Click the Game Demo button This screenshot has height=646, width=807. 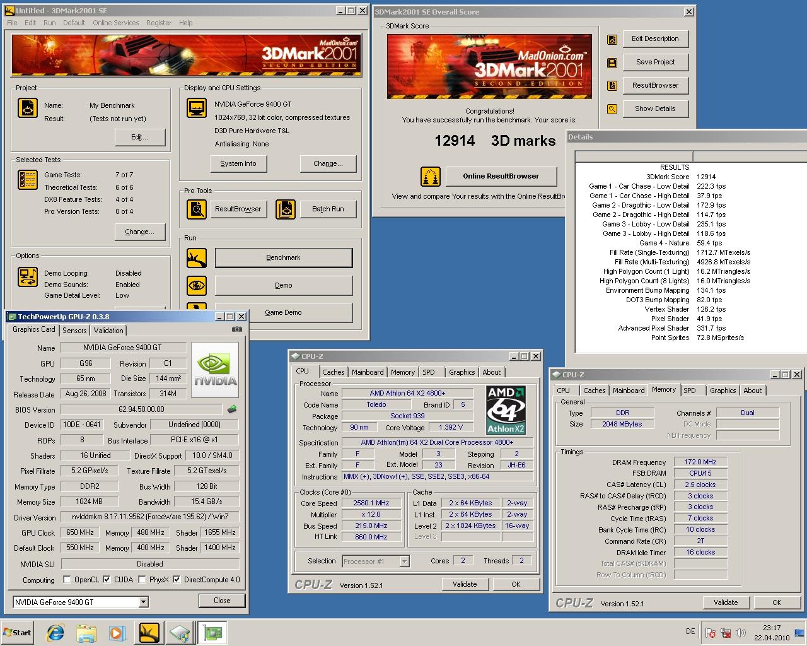click(x=283, y=313)
